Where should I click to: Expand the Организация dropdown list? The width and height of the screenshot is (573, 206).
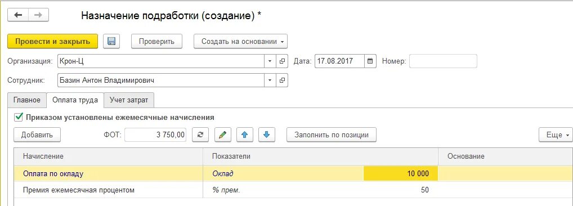270,61
